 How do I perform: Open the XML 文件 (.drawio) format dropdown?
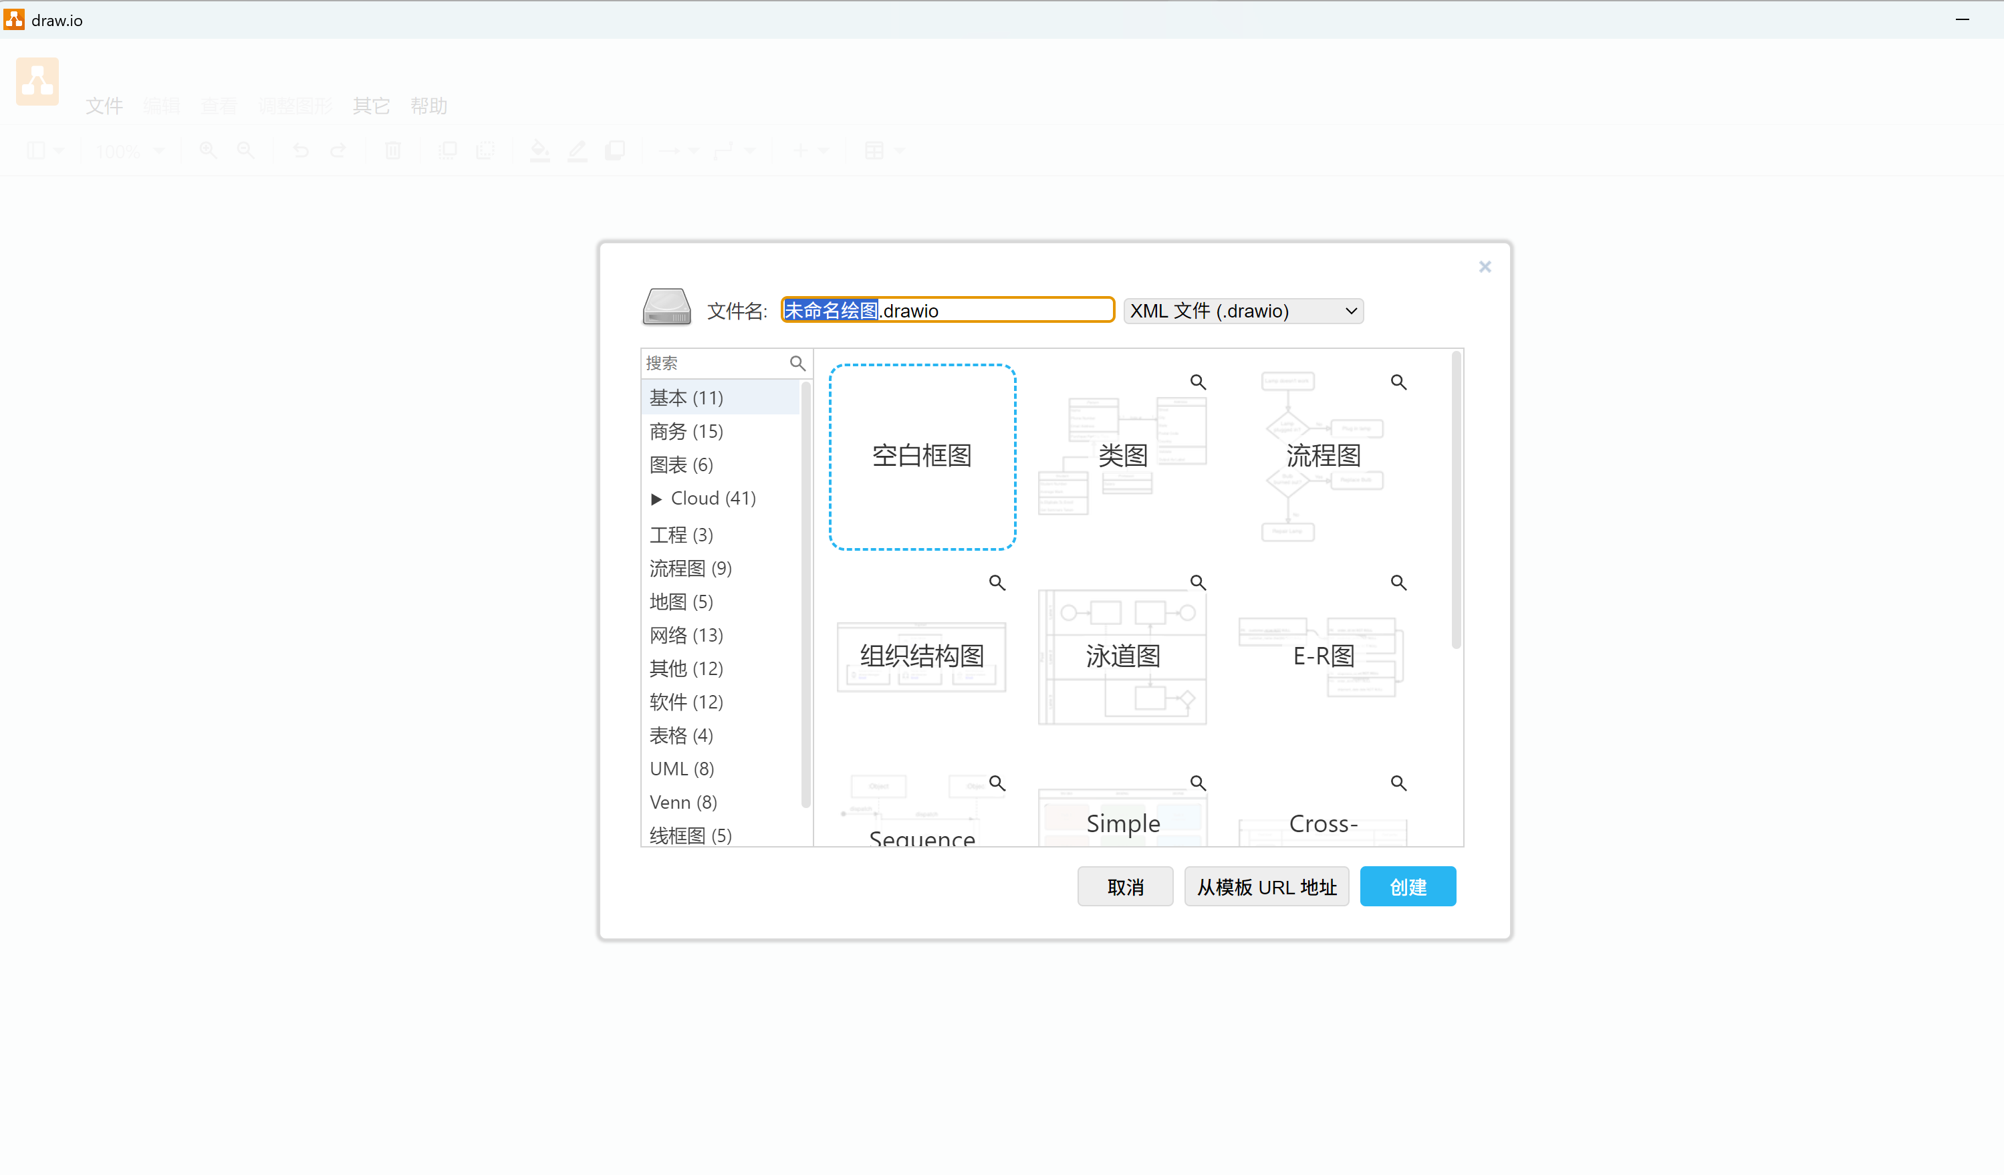1243,311
